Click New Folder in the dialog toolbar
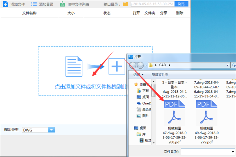 (160, 75)
